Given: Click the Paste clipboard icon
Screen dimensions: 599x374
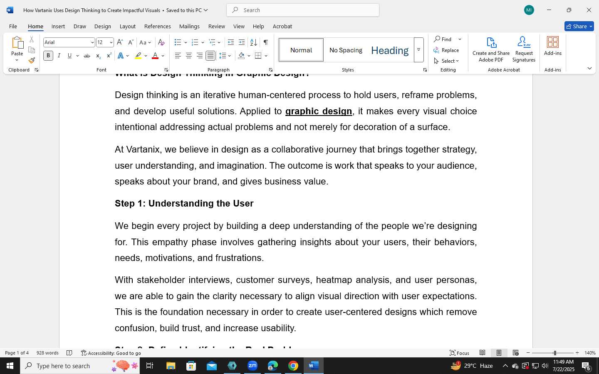Looking at the screenshot, I should pos(17,43).
